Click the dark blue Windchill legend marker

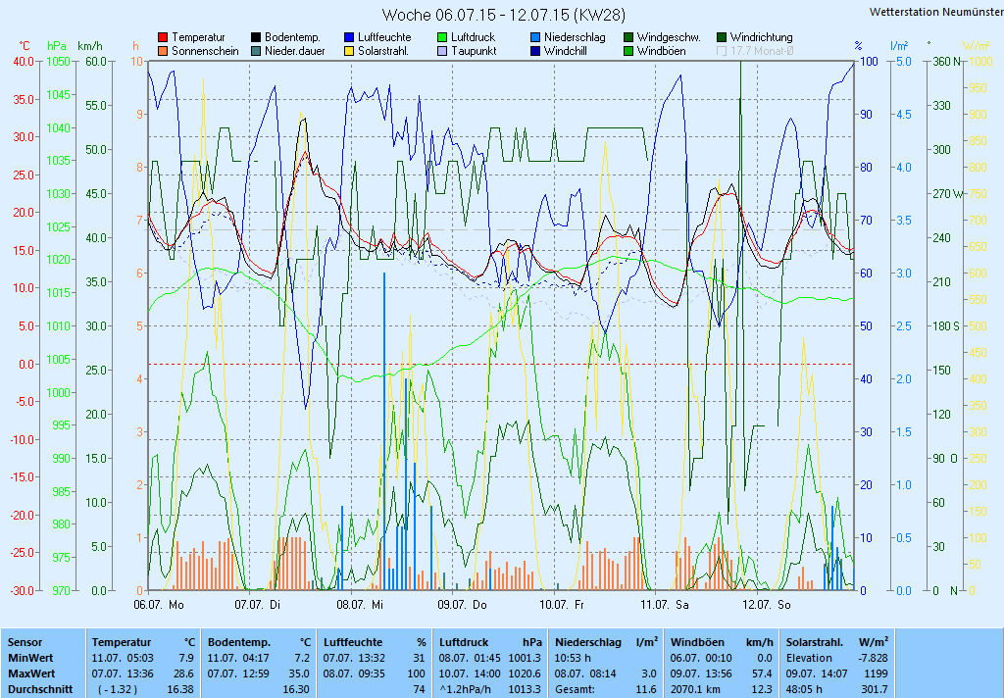[x=535, y=51]
